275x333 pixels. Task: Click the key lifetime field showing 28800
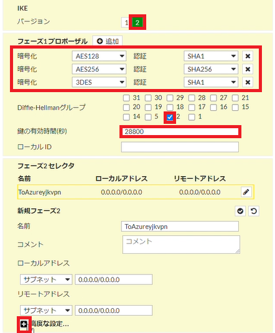click(x=180, y=132)
